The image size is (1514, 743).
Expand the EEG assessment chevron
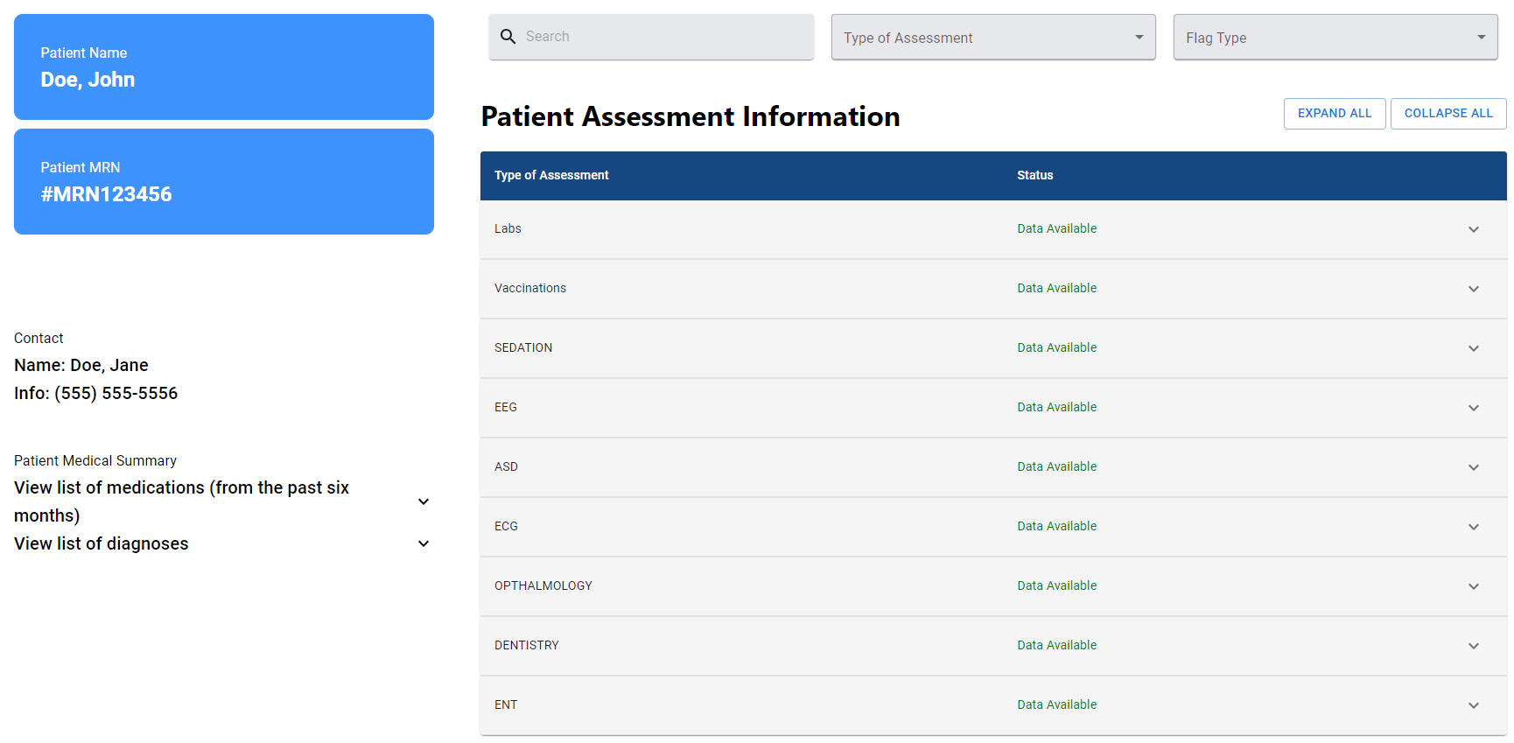tap(1473, 408)
